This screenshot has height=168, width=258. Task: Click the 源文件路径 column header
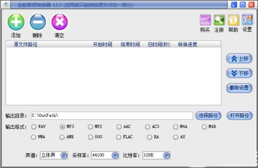point(46,44)
